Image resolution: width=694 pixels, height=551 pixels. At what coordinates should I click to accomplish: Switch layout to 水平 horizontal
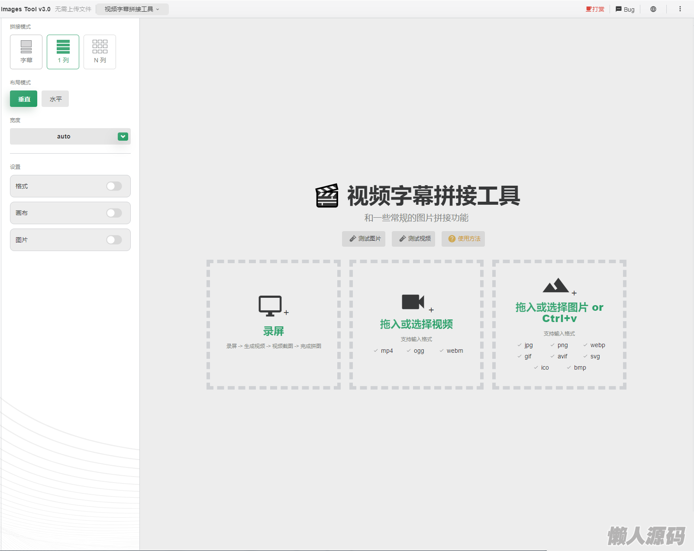click(55, 99)
